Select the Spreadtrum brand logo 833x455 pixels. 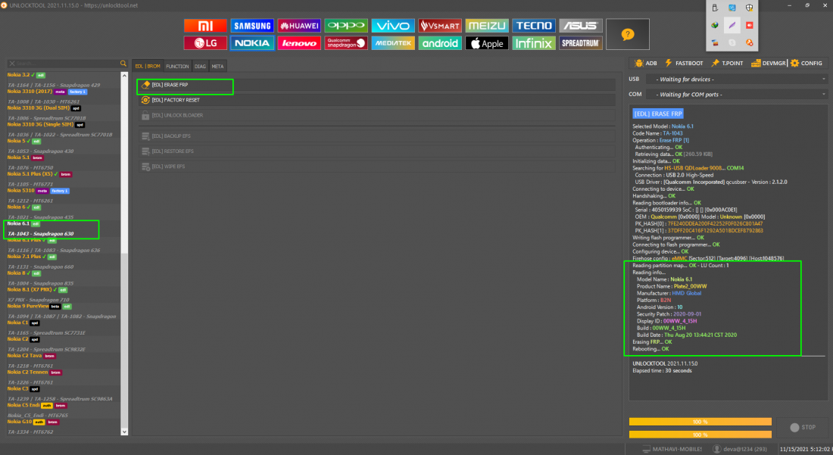(581, 43)
